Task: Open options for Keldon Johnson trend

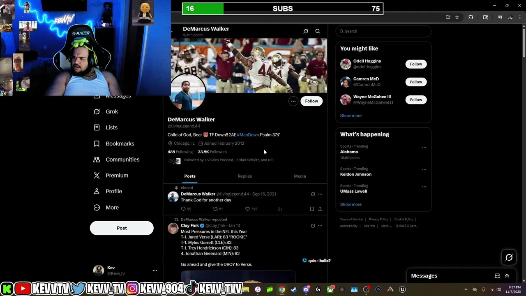Action: pos(424,170)
